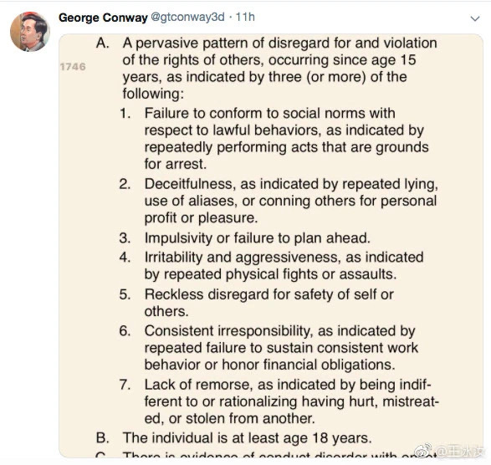
Task: Click criterion A pervasive pattern paragraph
Action: coord(279,69)
